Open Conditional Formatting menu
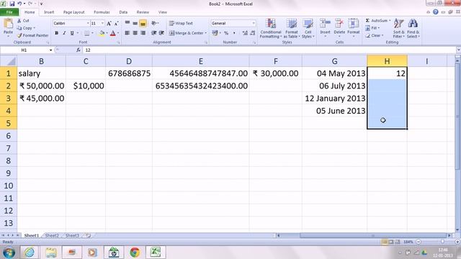The width and height of the screenshot is (461, 259). [x=271, y=29]
